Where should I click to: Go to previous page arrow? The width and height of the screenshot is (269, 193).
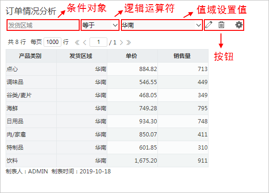coord(84,43)
